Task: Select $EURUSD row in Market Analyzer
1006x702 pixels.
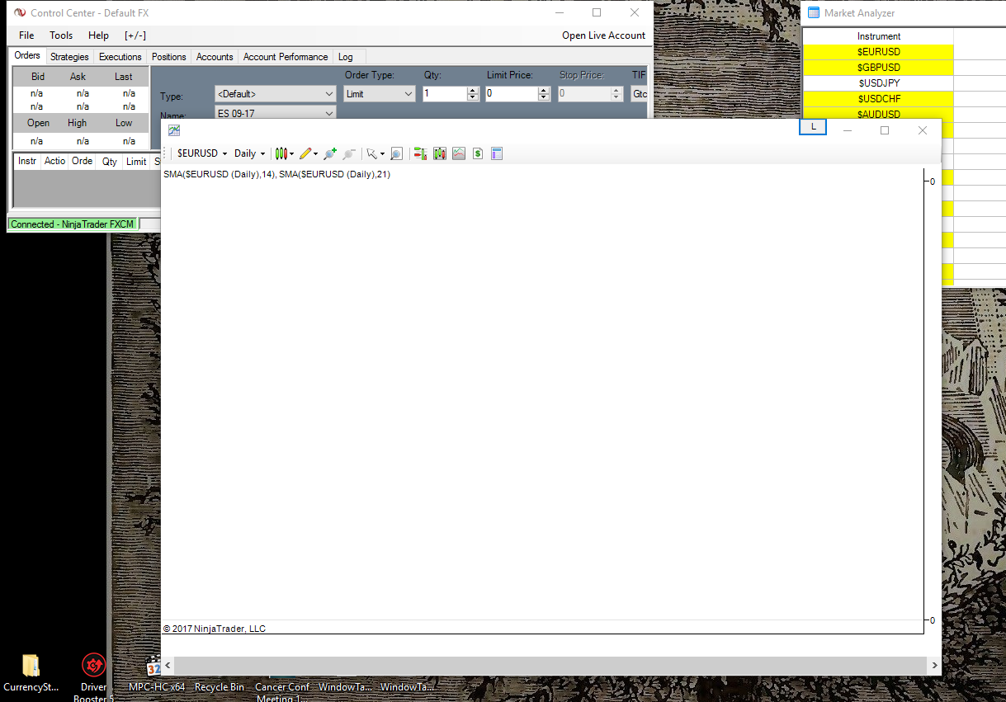Action: 879,52
